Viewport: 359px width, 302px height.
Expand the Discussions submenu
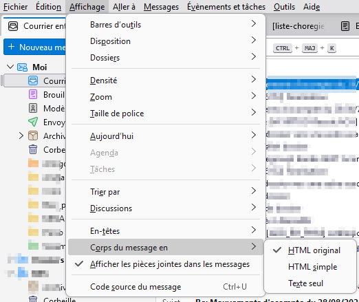pos(166,208)
